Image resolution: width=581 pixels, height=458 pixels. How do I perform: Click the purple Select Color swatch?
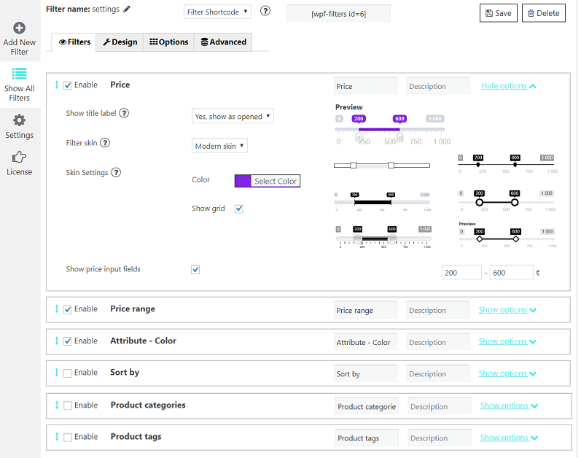pyautogui.click(x=243, y=181)
